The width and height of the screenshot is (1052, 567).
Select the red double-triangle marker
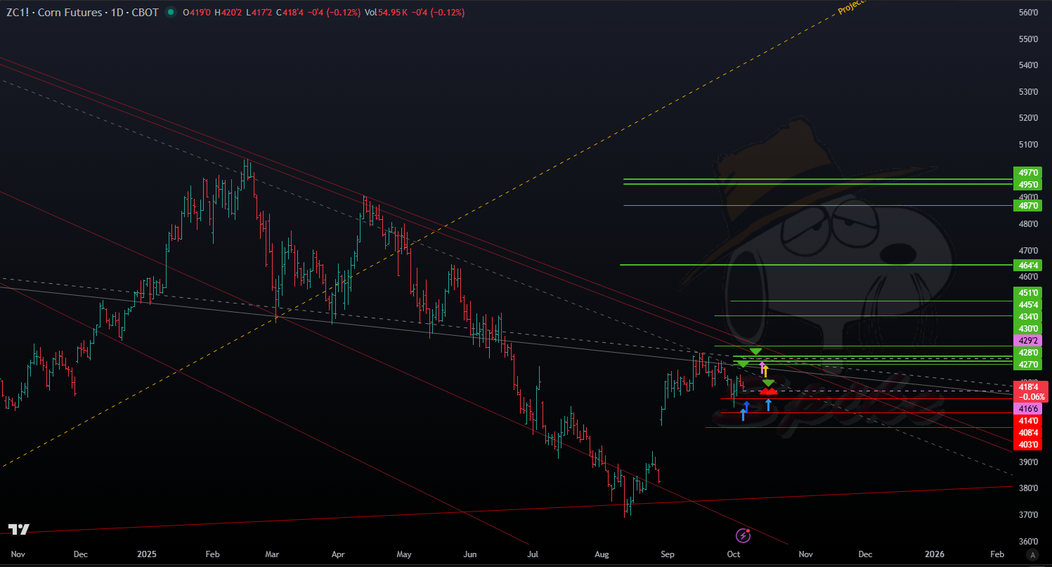point(768,391)
